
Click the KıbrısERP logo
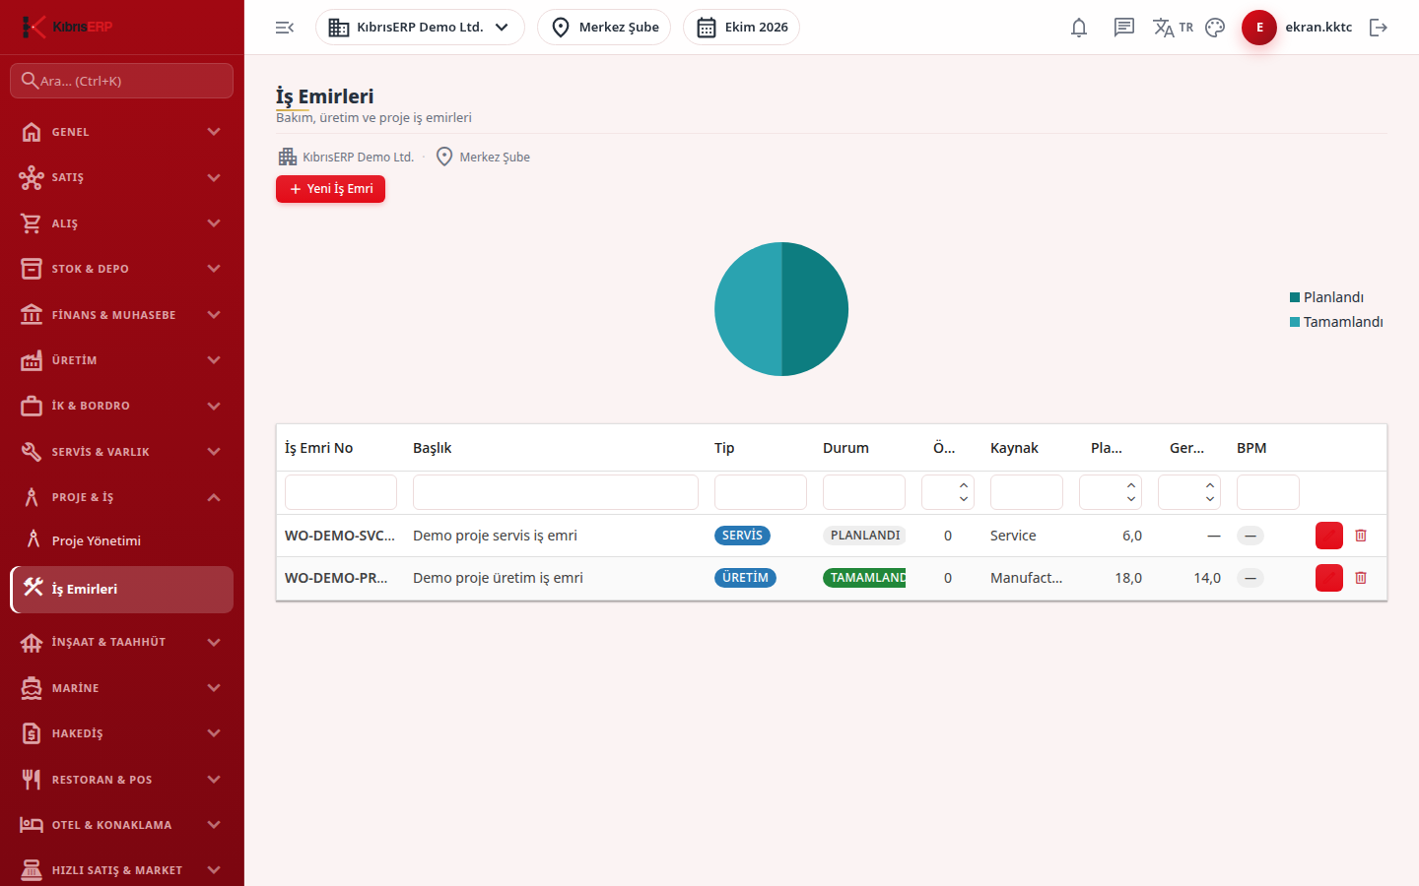67,27
